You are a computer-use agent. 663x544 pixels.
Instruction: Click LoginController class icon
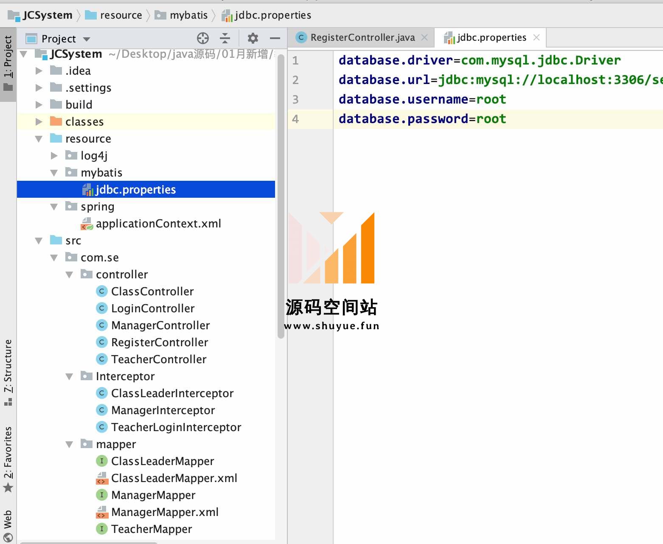click(x=101, y=308)
